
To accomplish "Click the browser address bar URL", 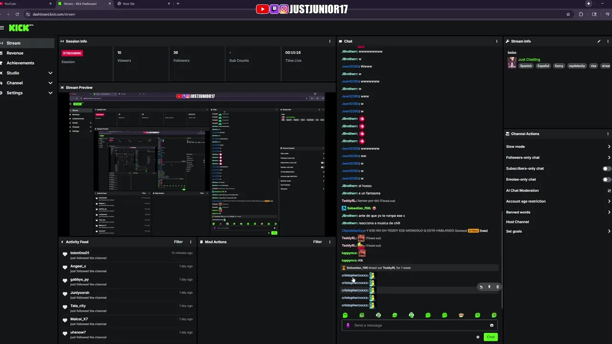I will (x=54, y=14).
